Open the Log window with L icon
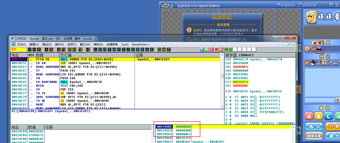 tap(96, 49)
